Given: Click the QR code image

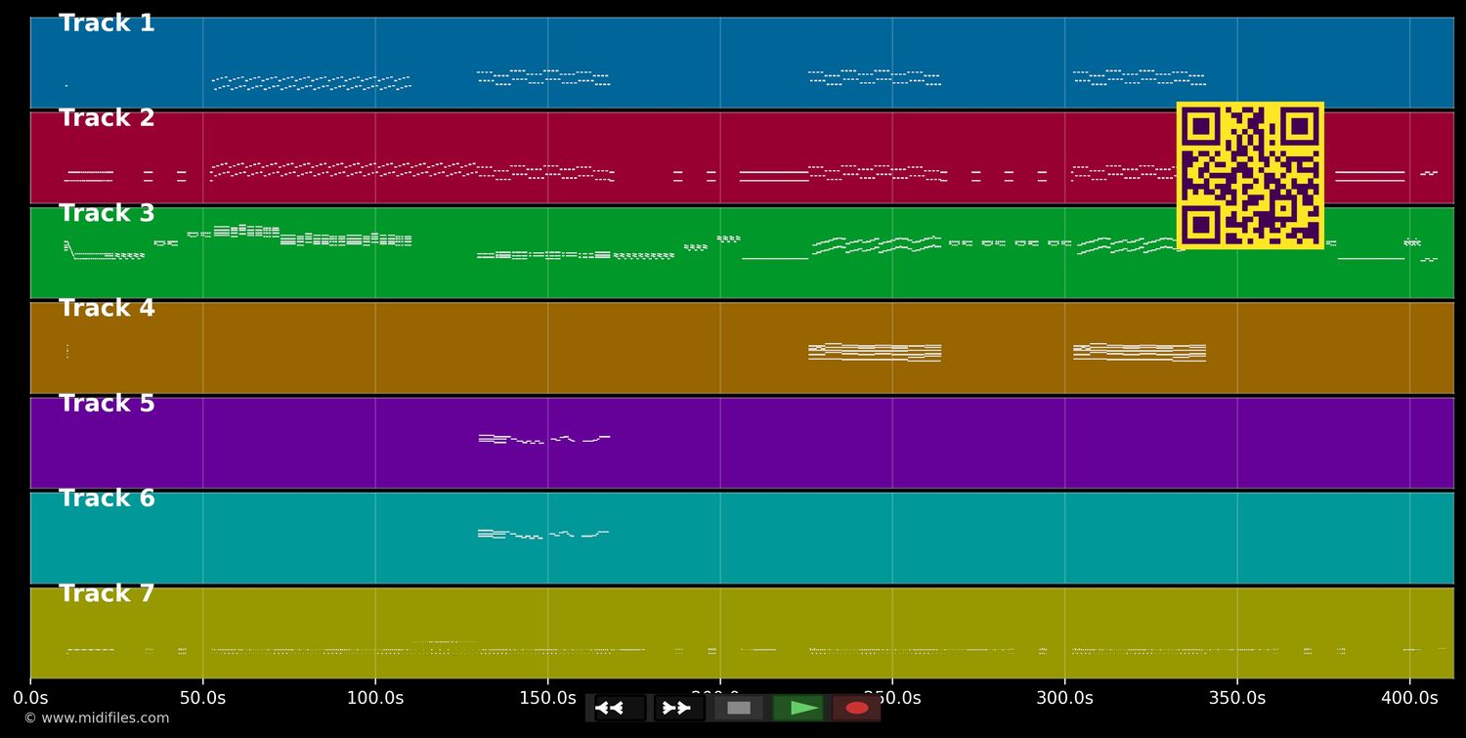Looking at the screenshot, I should 1250,176.
